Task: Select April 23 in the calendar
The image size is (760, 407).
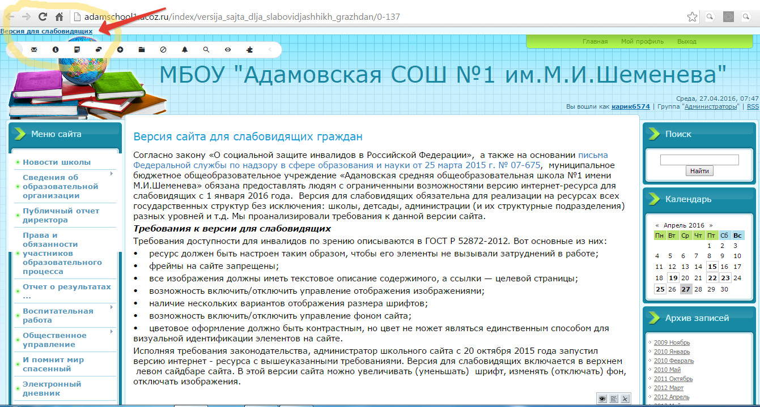Action: pos(725,278)
